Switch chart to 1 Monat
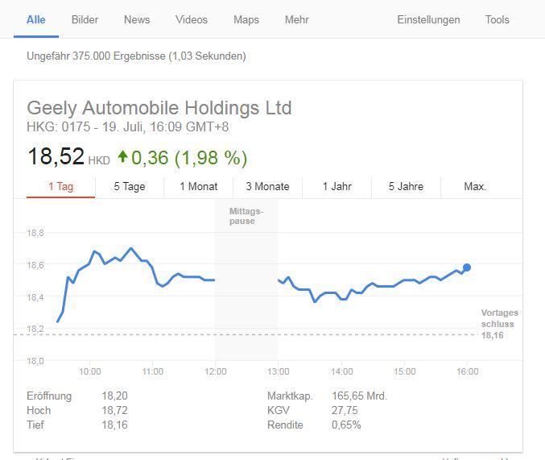This screenshot has width=545, height=460. pos(199,187)
